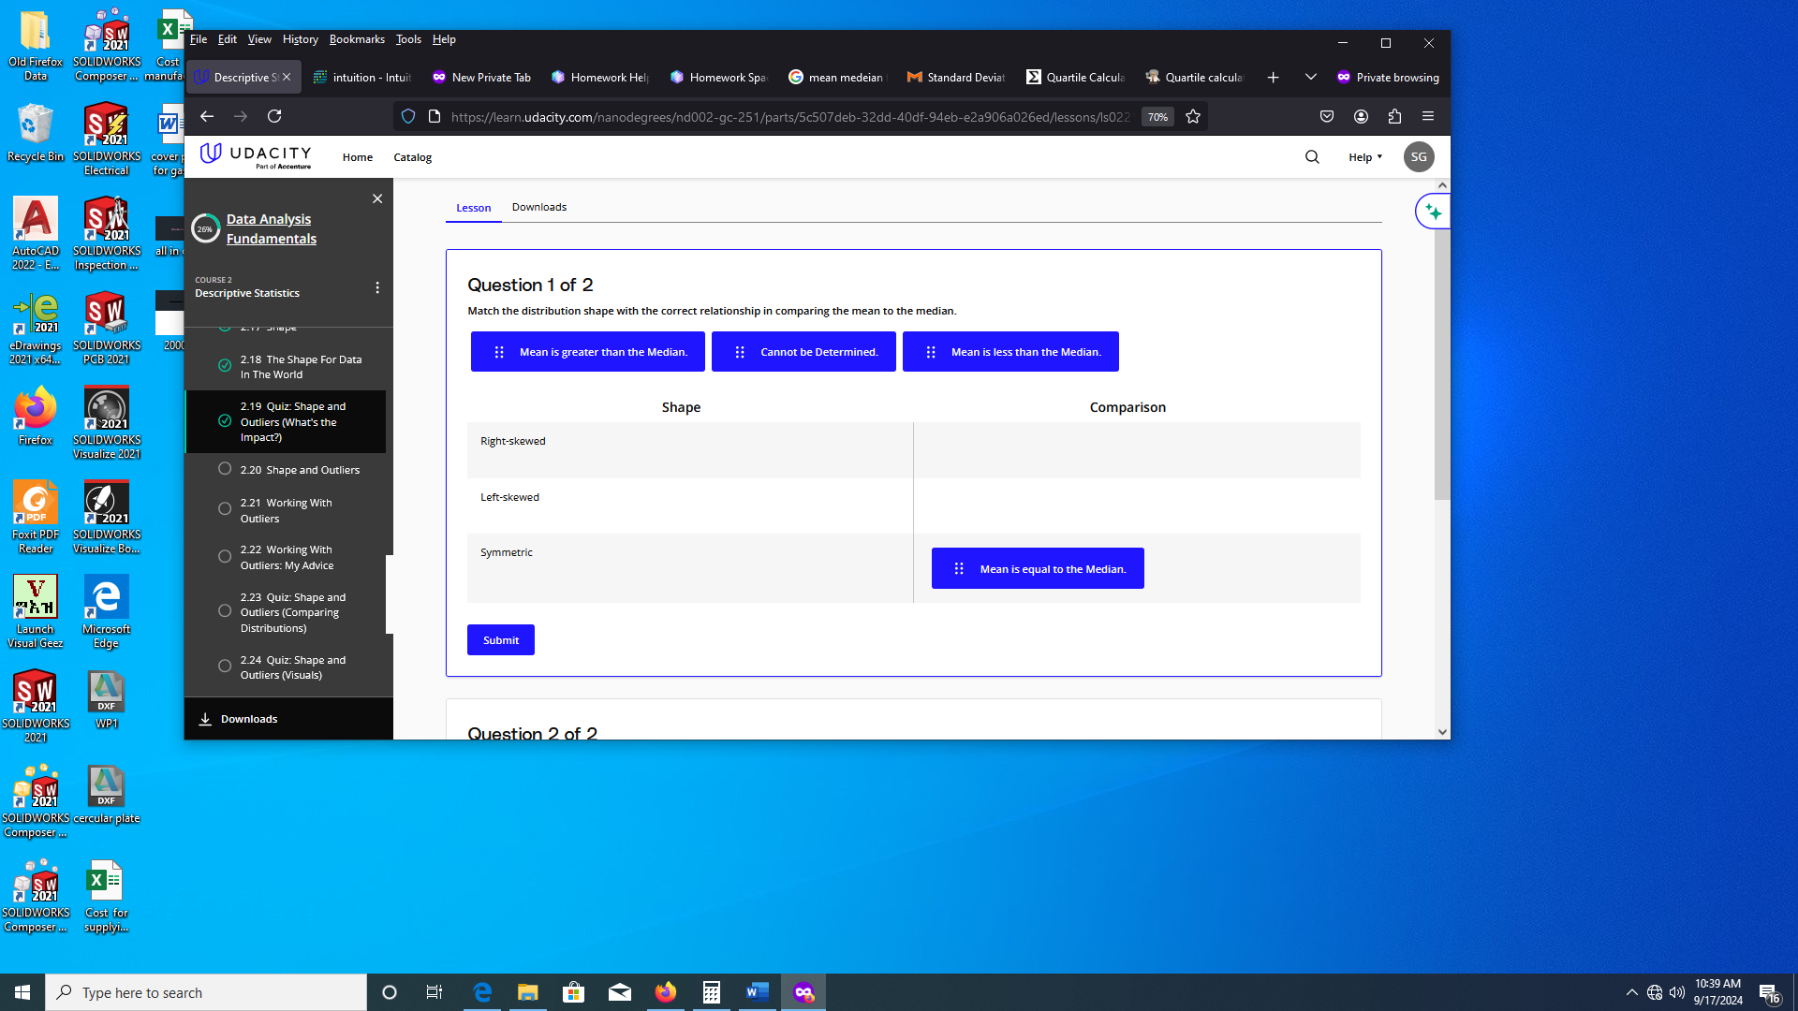
Task: Close the course sidebar panel
Action: pyautogui.click(x=377, y=198)
